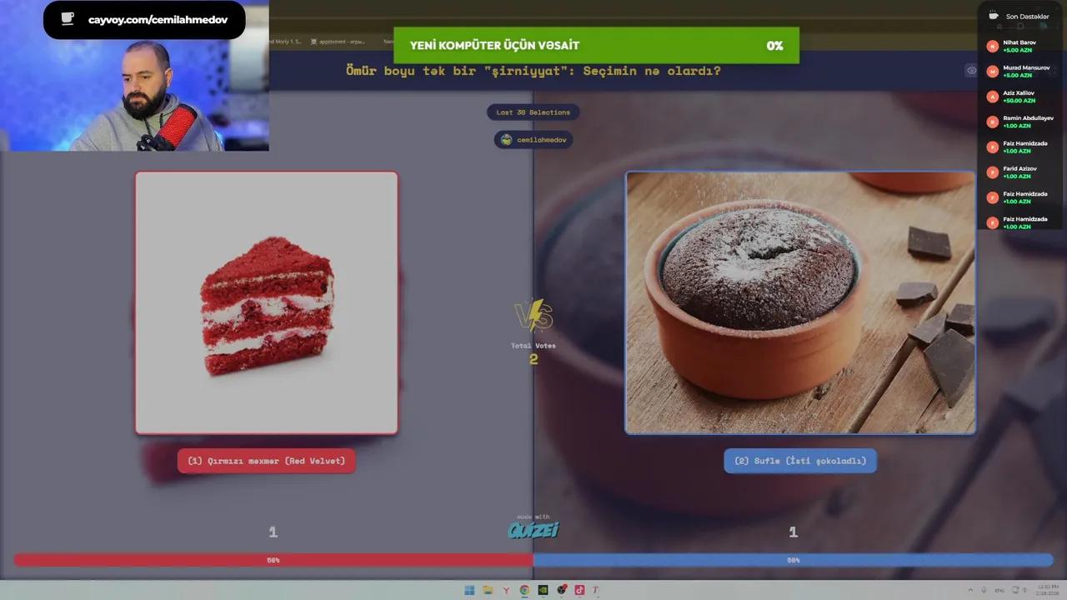Click the name Aziz Xəlilov
1067x600 pixels.
pos(1019,93)
